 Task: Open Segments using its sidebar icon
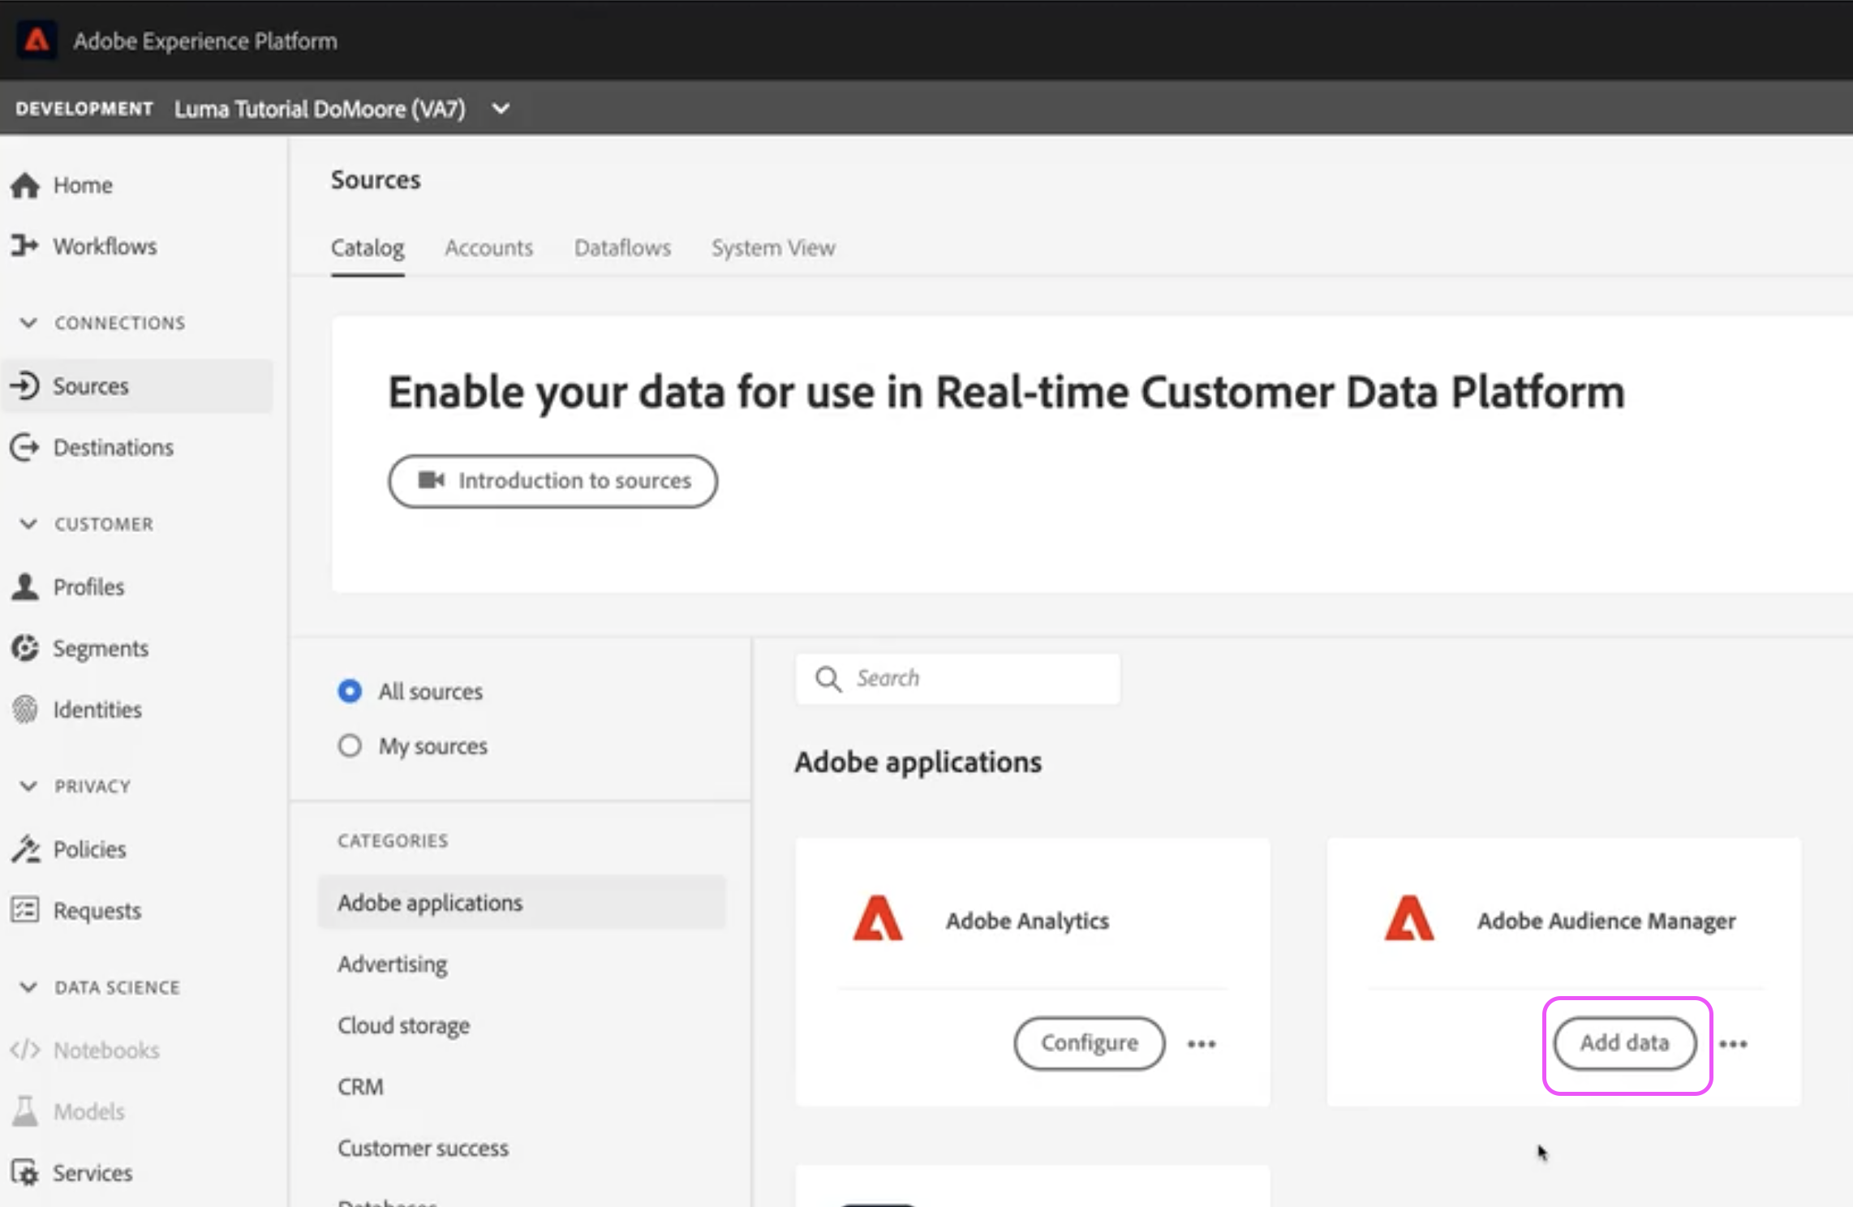(x=24, y=648)
